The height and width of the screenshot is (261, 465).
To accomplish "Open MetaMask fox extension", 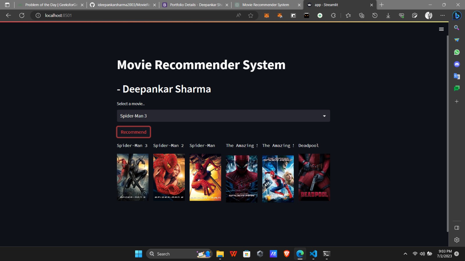I will [x=267, y=15].
